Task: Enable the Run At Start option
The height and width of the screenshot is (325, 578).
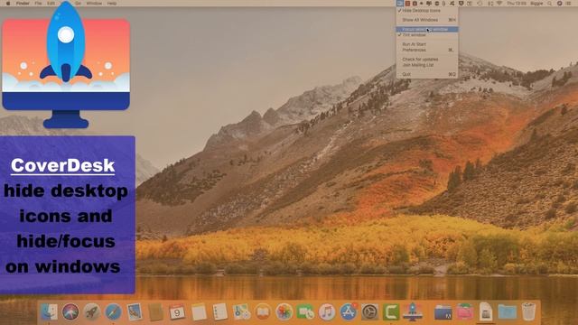Action: point(427,44)
